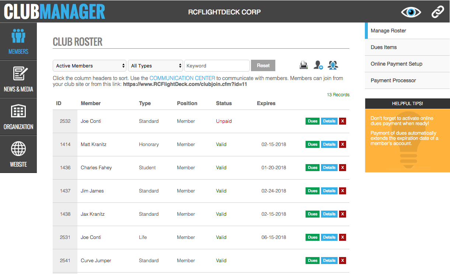Click Dues for Charles Fahey
This screenshot has width=450, height=274.
pos(313,167)
